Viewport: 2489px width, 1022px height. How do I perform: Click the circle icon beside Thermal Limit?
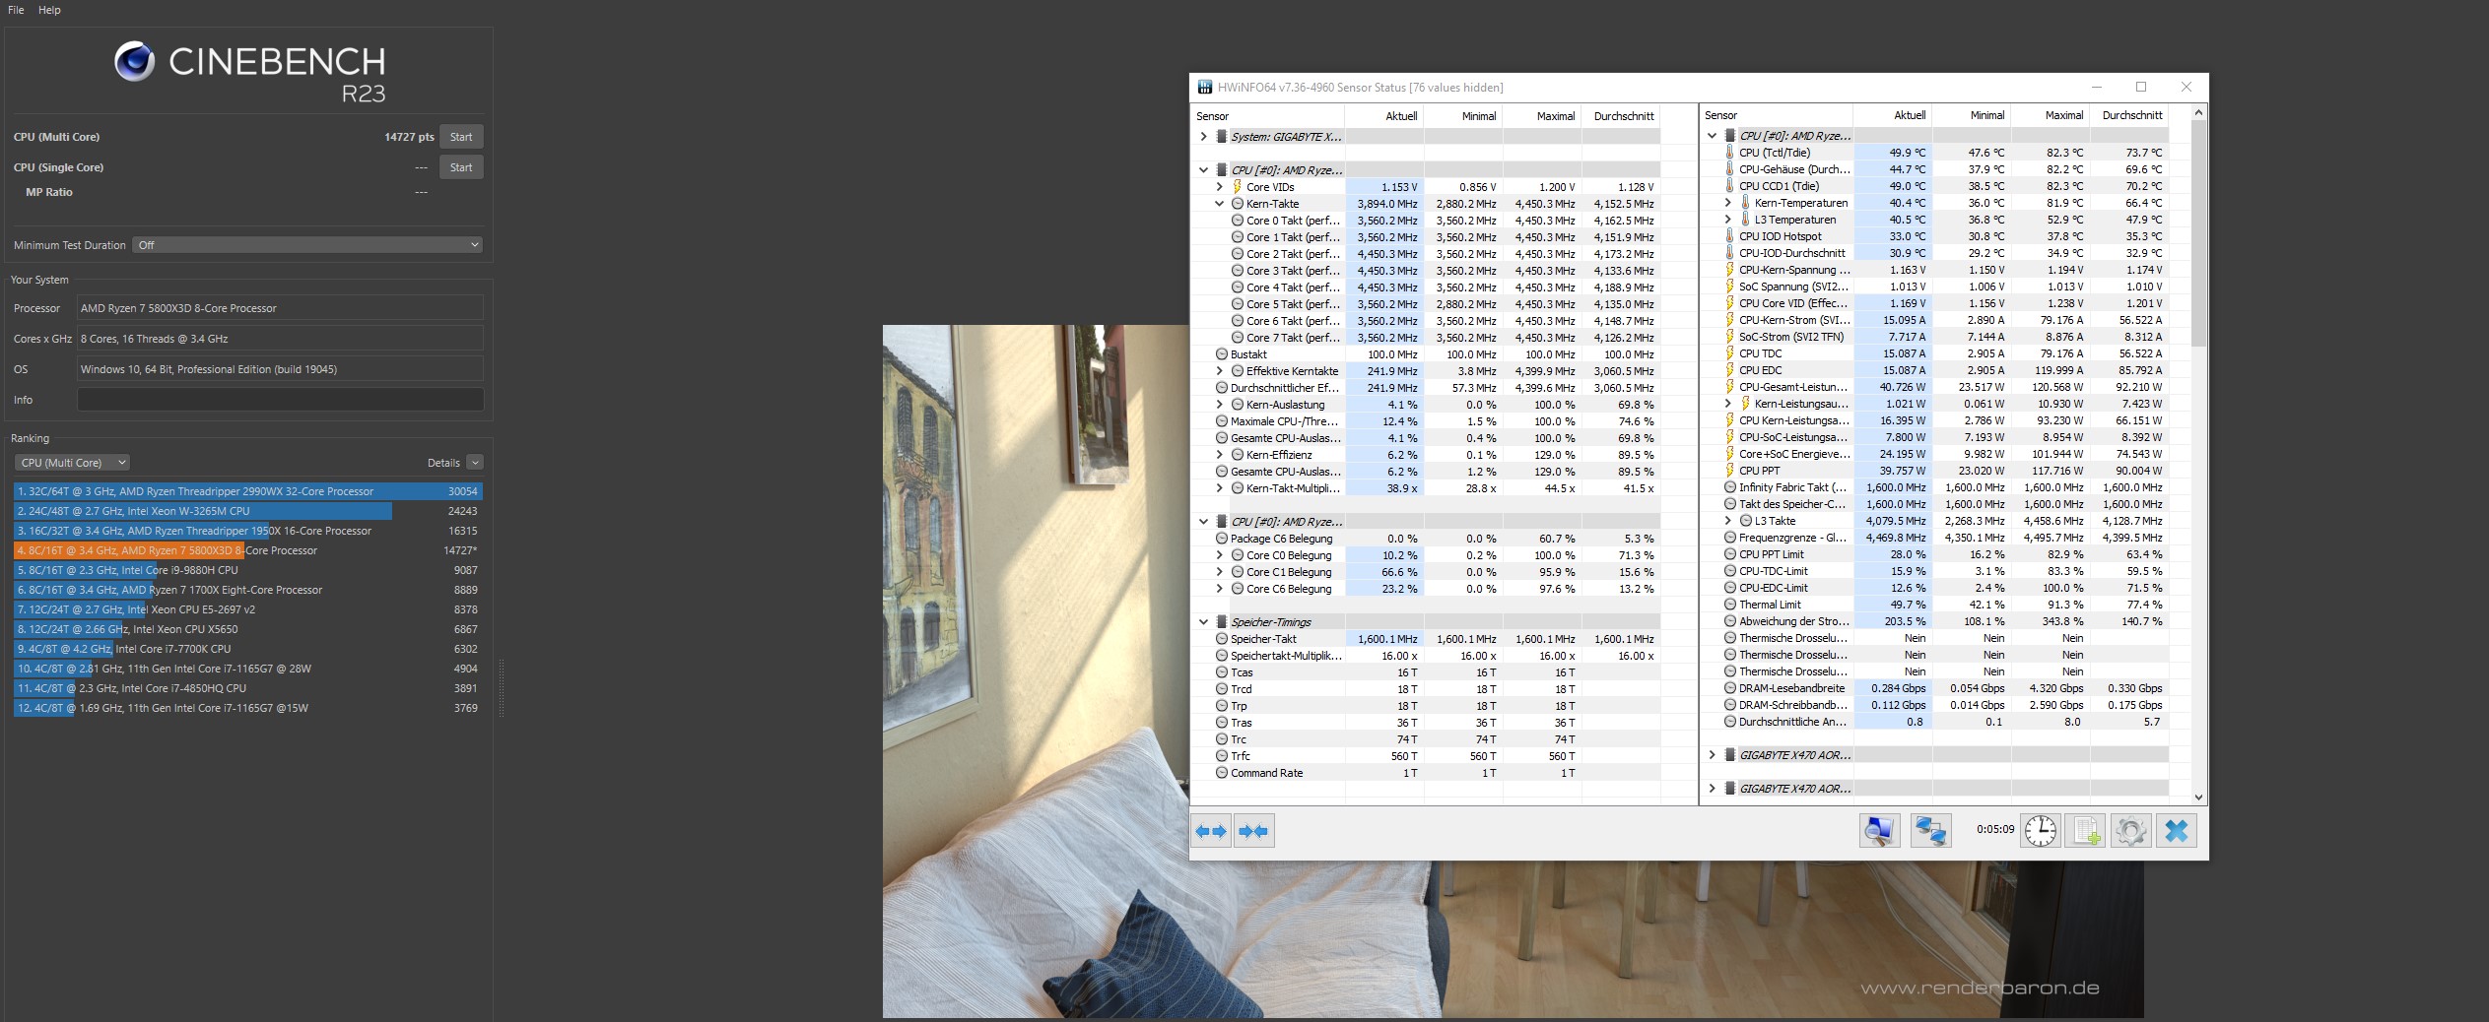pos(1730,605)
